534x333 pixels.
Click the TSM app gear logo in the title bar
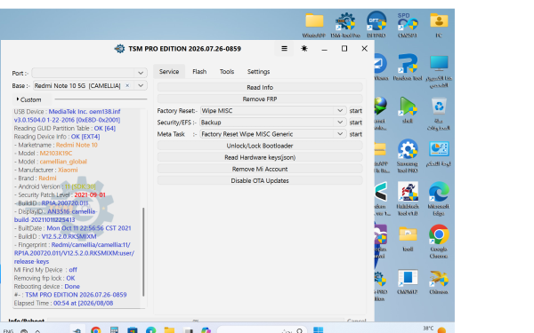[x=119, y=49]
